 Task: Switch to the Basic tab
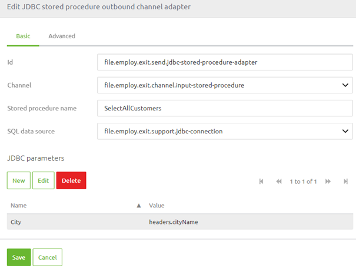coord(23,36)
